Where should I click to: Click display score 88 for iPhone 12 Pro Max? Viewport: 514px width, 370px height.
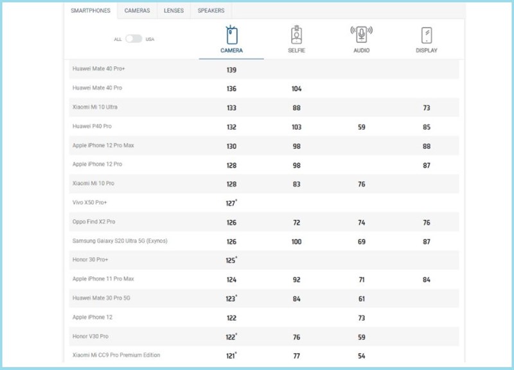(427, 146)
